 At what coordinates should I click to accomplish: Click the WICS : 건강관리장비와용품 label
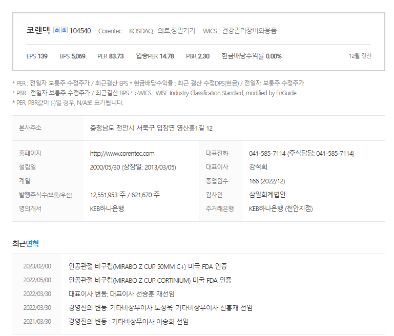240,31
